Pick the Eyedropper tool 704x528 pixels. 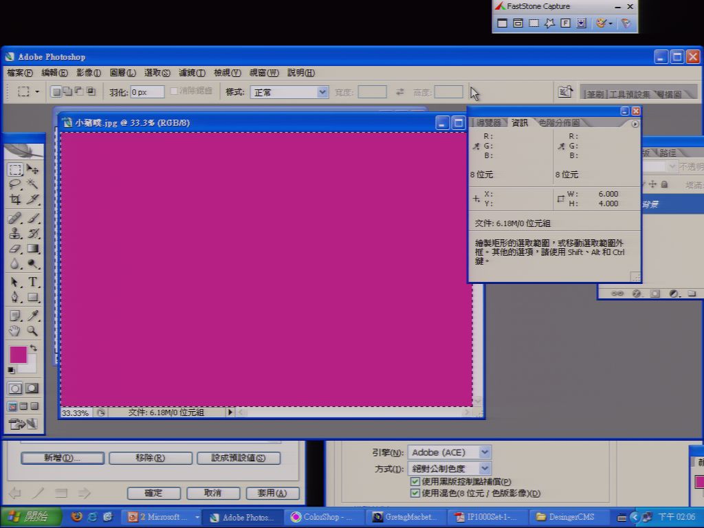[x=32, y=316]
